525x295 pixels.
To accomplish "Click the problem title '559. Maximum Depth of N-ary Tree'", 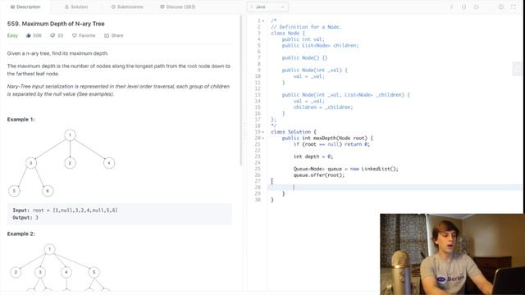I will pyautogui.click(x=56, y=24).
